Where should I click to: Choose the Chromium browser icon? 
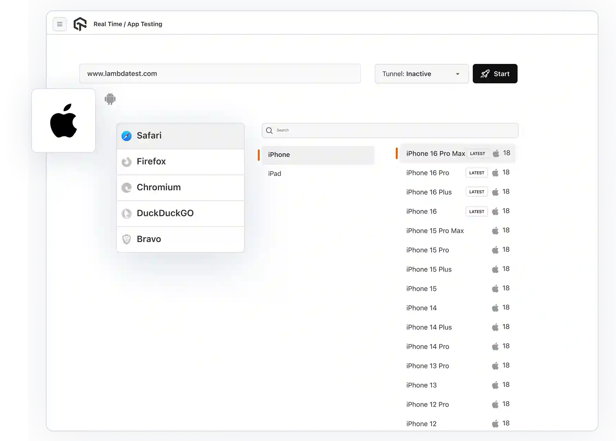[126, 188]
